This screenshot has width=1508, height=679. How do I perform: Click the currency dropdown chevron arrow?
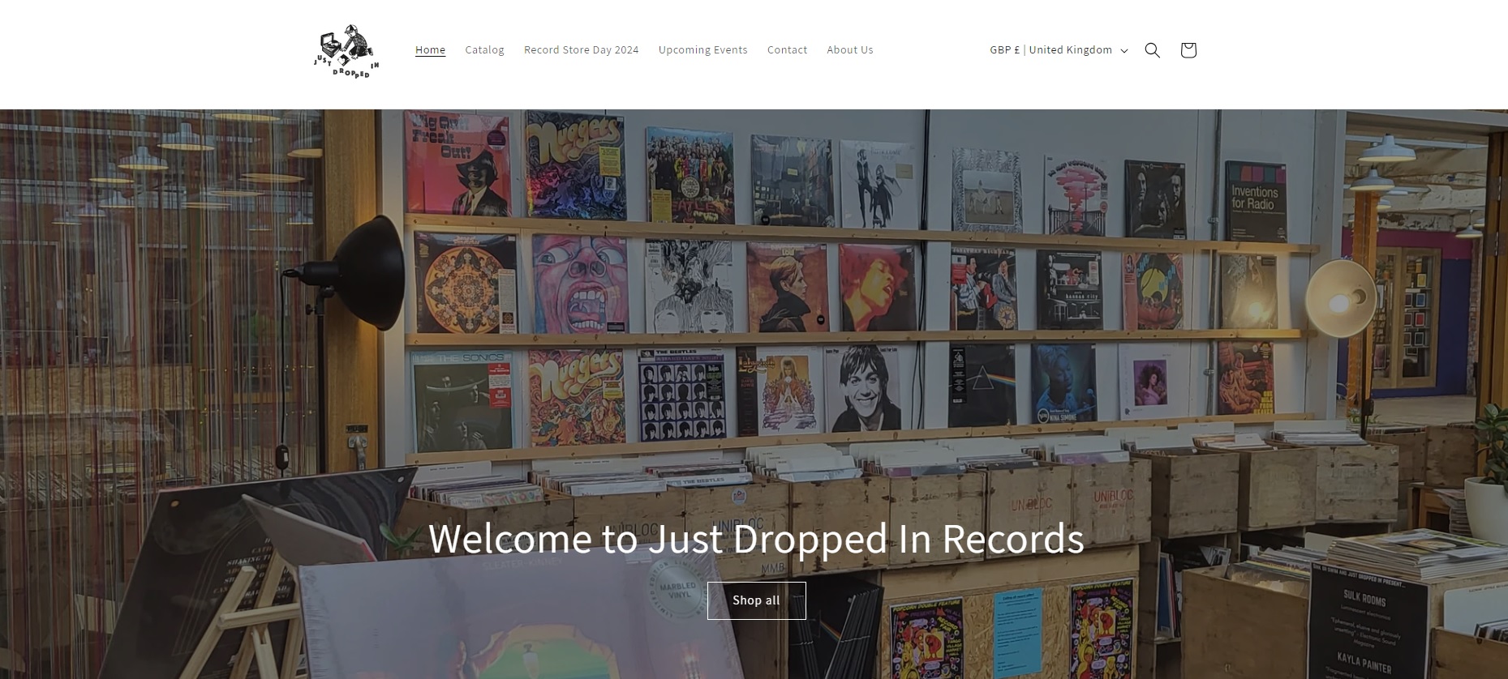[x=1124, y=51]
